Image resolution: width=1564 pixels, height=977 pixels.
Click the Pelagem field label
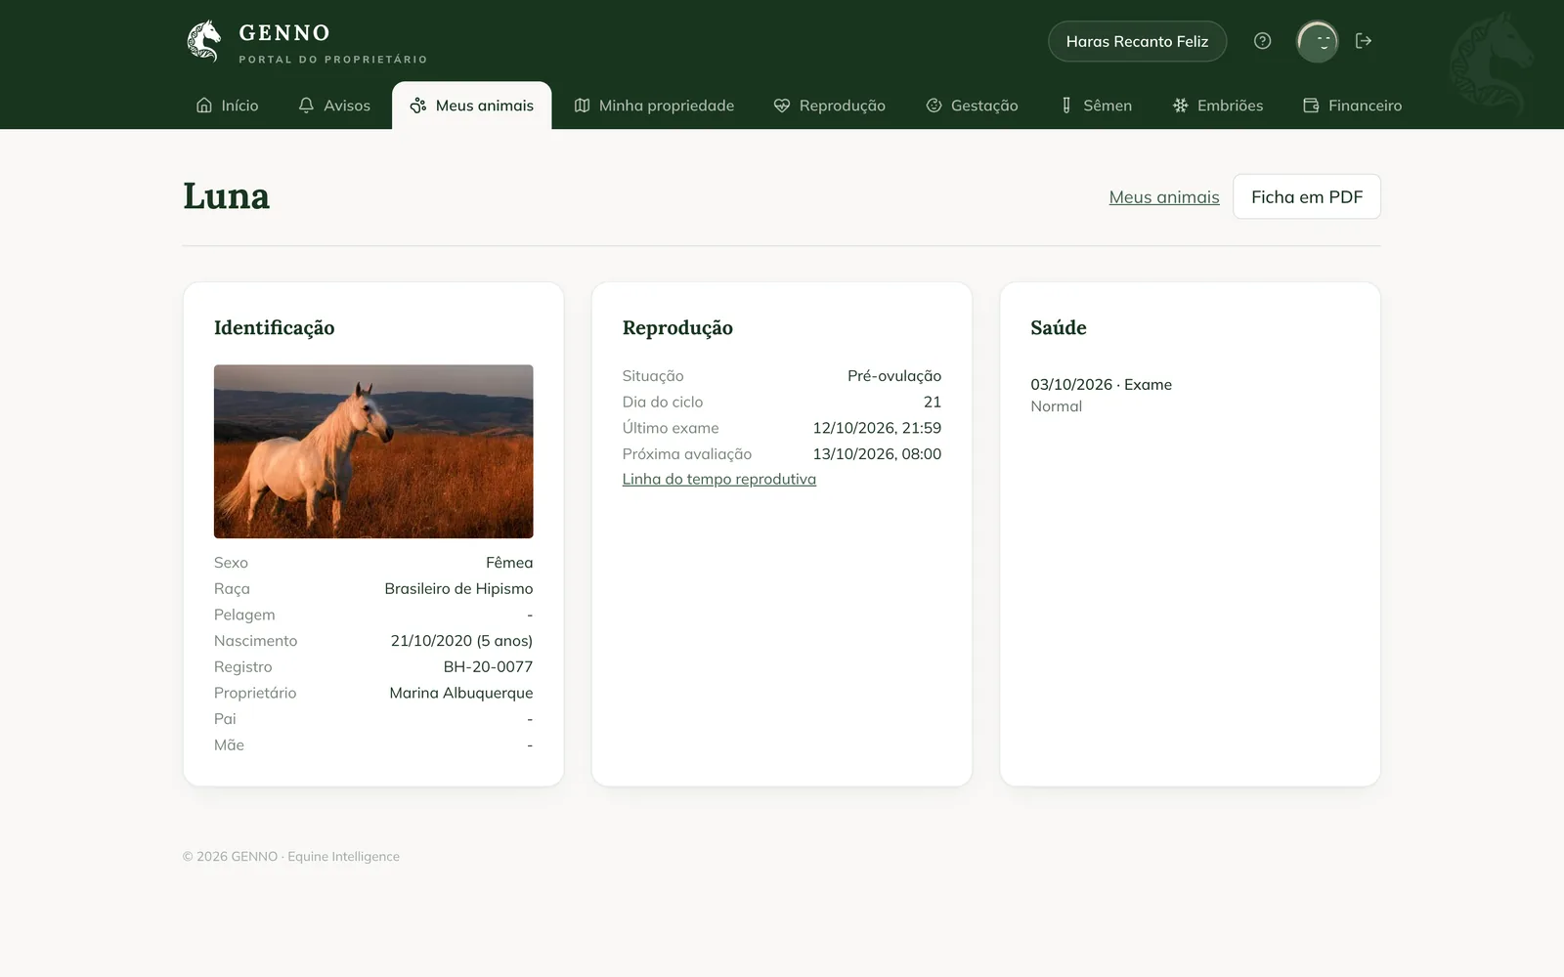tap(244, 615)
